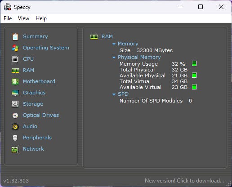Collapse the SPD section arrow
This screenshot has height=187, width=232.
tap(114, 94)
